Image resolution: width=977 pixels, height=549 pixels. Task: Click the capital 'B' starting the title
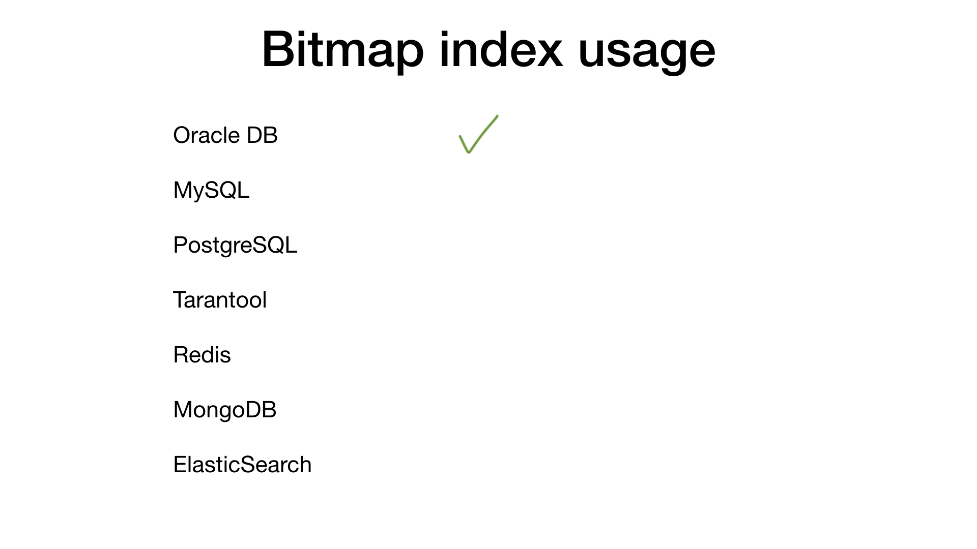(x=276, y=50)
